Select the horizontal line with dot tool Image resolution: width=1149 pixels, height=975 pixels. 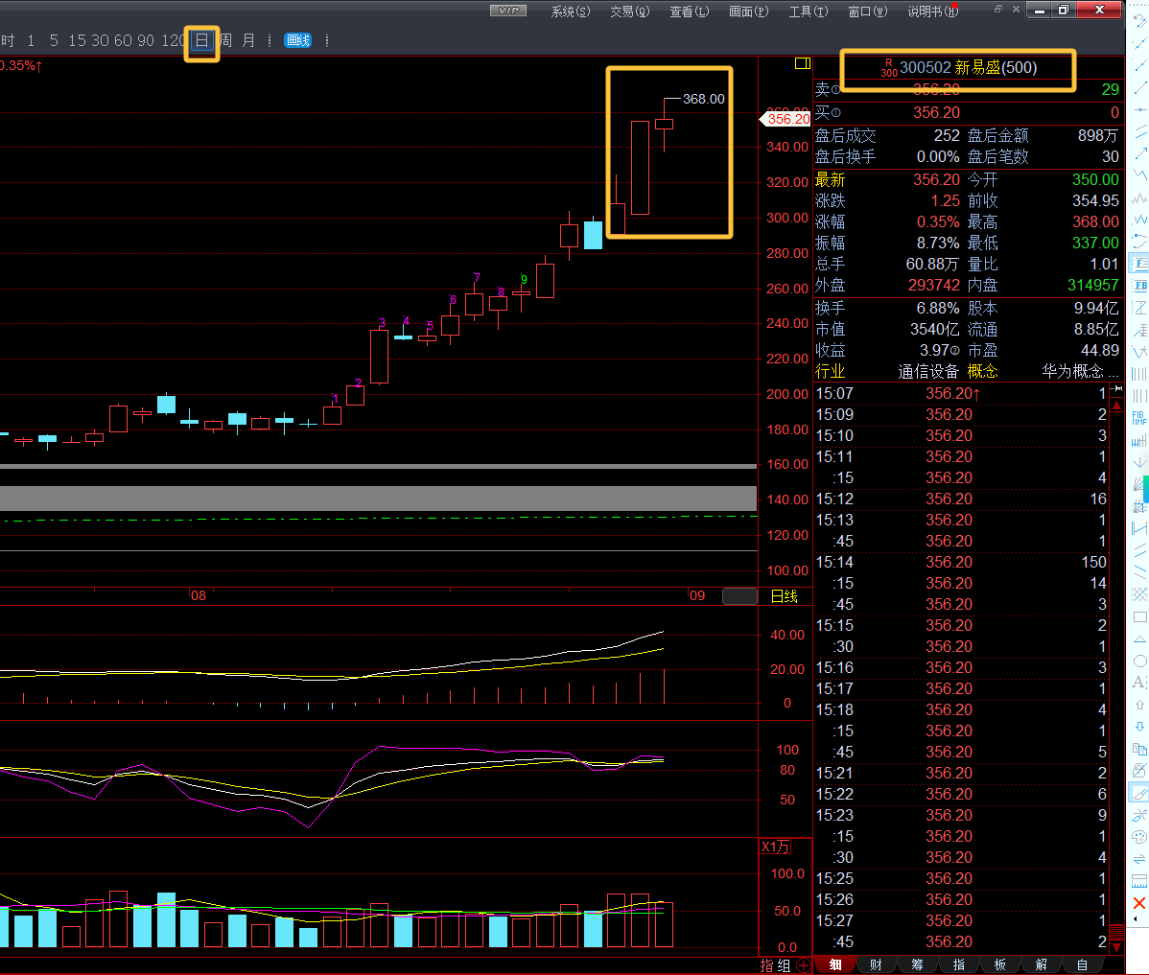[1139, 110]
